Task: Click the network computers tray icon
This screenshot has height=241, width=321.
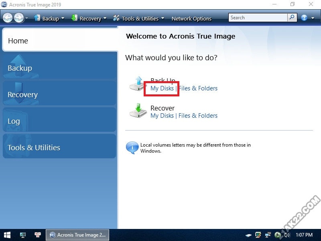Action: pos(268,235)
